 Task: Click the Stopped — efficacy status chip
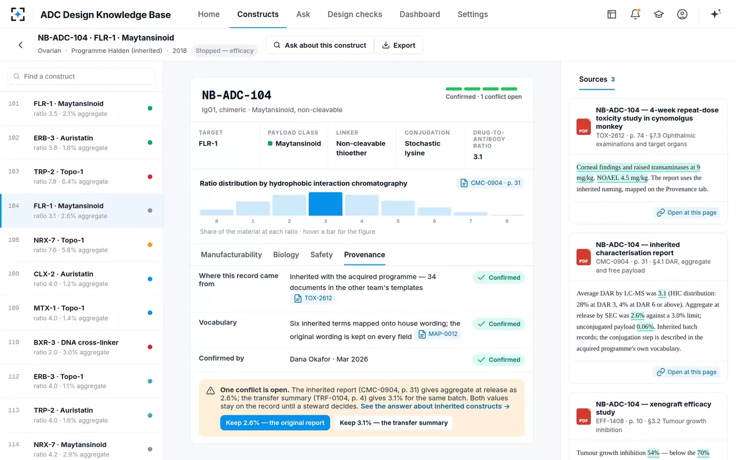point(224,51)
